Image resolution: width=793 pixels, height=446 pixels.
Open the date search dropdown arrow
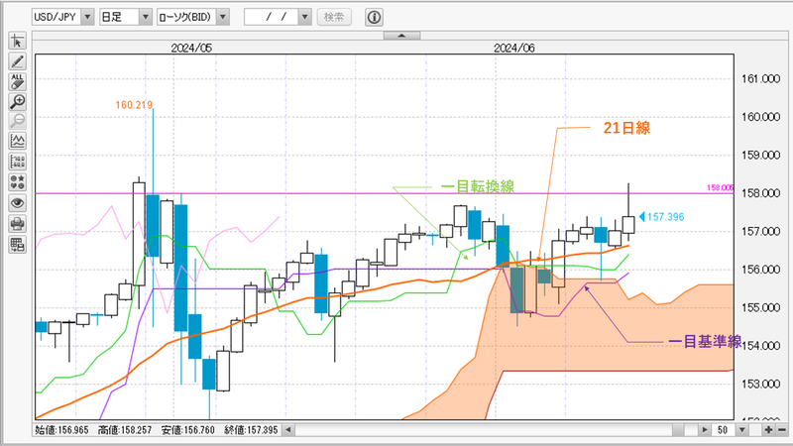pos(304,17)
